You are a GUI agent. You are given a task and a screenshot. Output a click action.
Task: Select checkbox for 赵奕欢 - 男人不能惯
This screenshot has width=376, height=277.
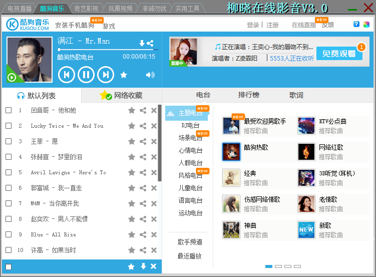(9, 219)
